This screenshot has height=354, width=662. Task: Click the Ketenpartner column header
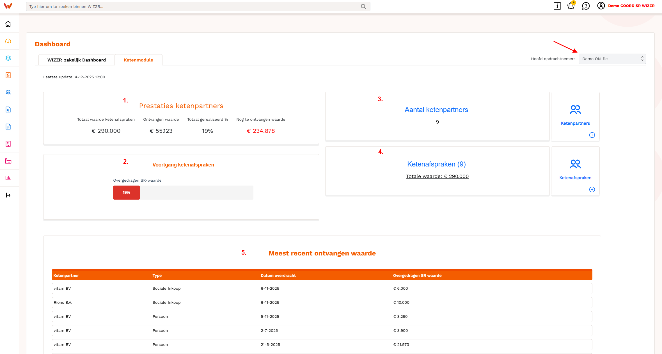(x=66, y=275)
